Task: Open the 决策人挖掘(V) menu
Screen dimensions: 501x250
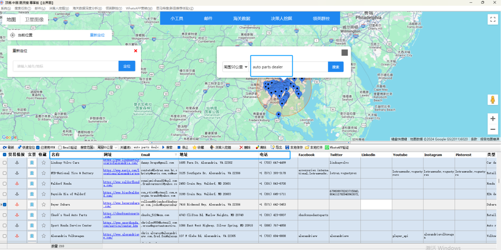Action: 59,8
